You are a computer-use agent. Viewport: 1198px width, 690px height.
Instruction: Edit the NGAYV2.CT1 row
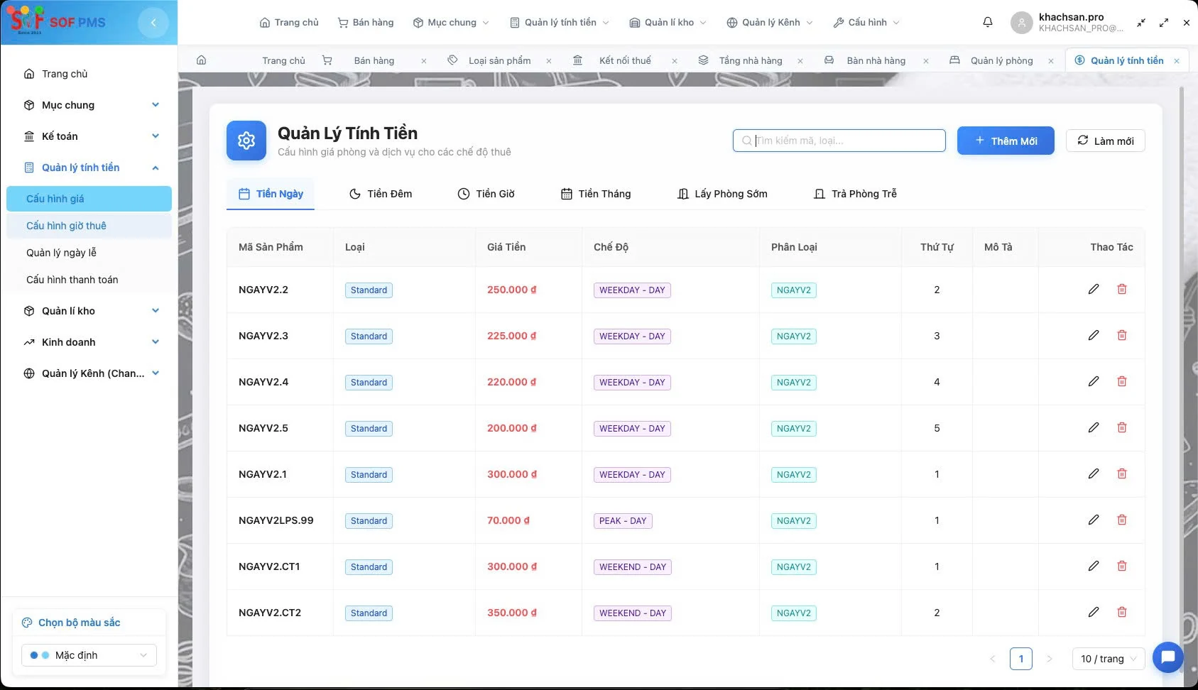point(1094,566)
